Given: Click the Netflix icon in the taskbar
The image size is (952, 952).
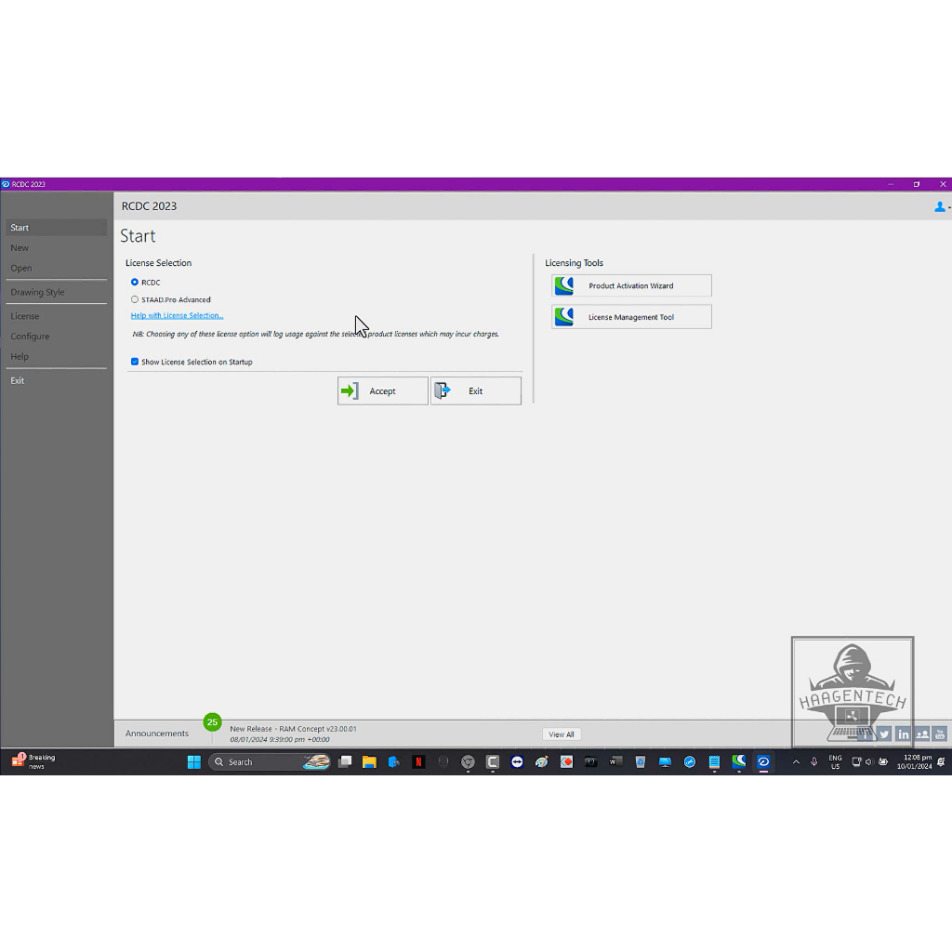Looking at the screenshot, I should (x=418, y=762).
